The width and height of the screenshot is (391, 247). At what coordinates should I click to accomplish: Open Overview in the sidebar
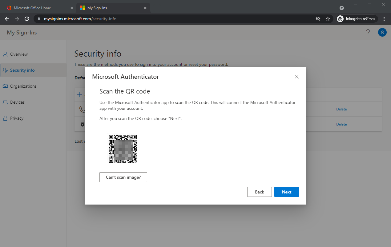19,54
